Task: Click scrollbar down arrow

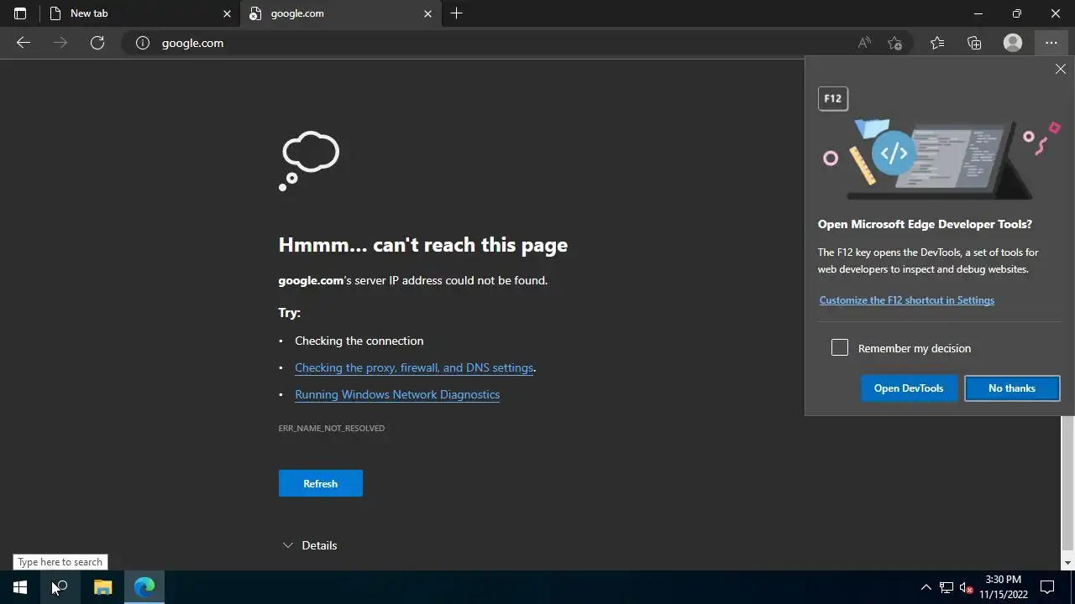Action: pos(1068,563)
